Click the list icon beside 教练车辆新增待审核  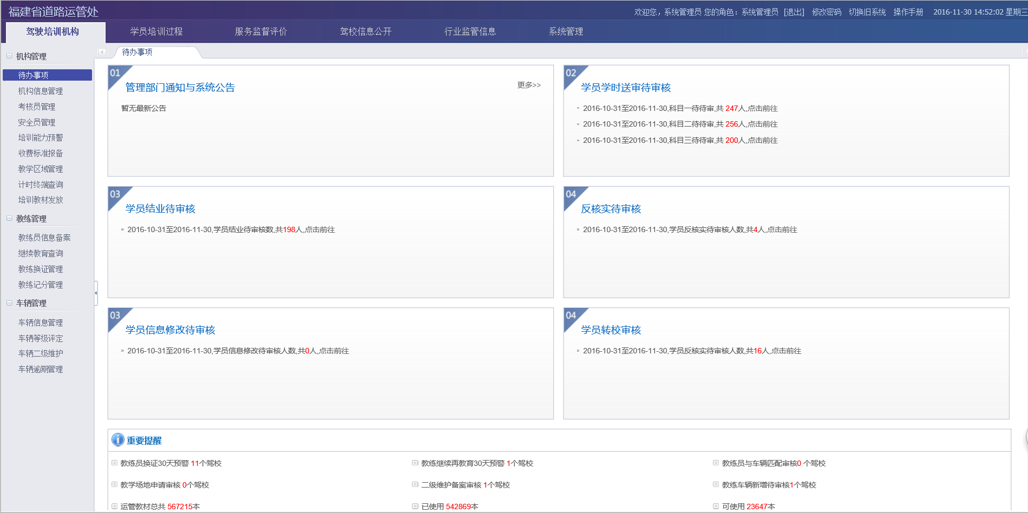[x=716, y=485]
